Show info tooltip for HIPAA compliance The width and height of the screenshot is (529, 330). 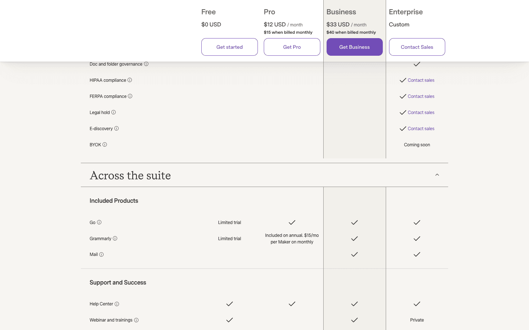130,80
